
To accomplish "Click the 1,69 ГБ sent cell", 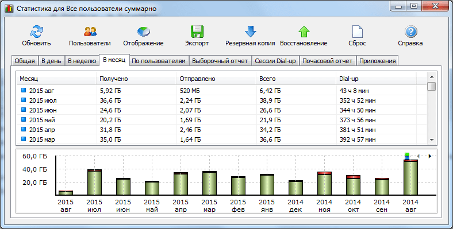I will pos(190,120).
